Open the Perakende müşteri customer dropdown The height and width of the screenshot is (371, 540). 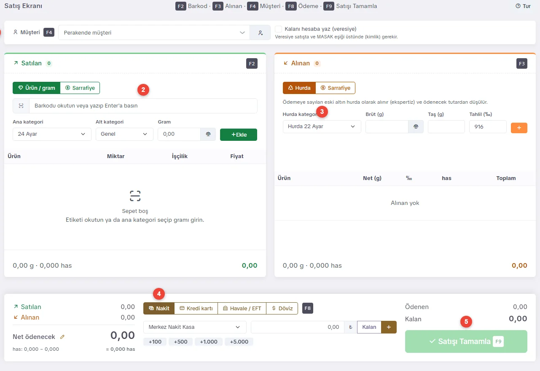pyautogui.click(x=154, y=32)
